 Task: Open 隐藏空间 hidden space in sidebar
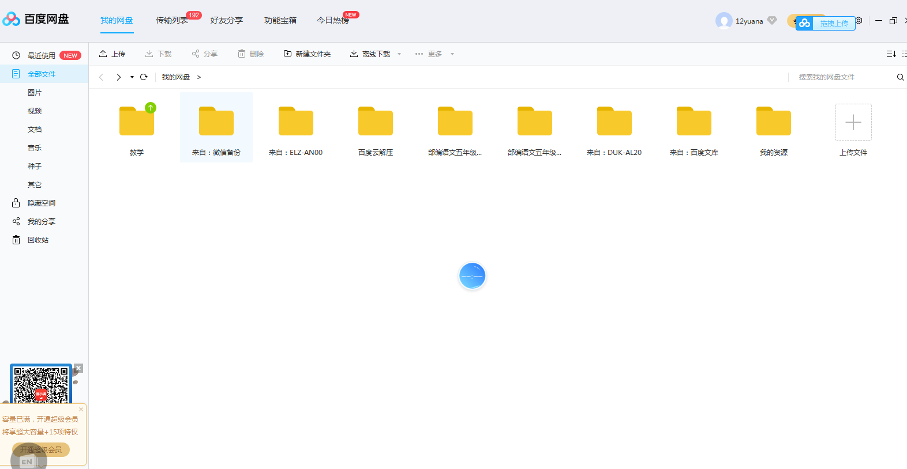point(42,203)
